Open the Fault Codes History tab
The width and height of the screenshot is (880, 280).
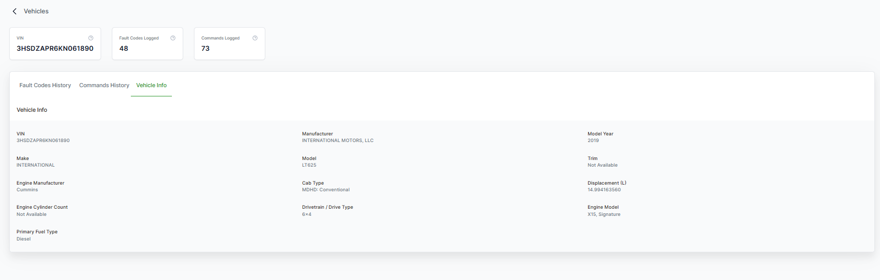click(x=45, y=85)
